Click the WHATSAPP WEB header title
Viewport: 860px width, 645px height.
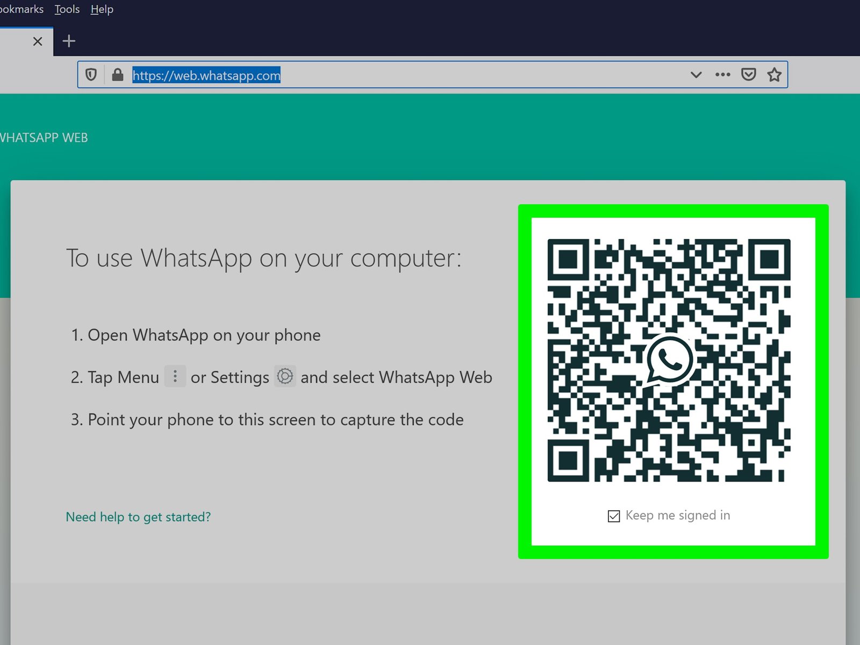point(44,138)
